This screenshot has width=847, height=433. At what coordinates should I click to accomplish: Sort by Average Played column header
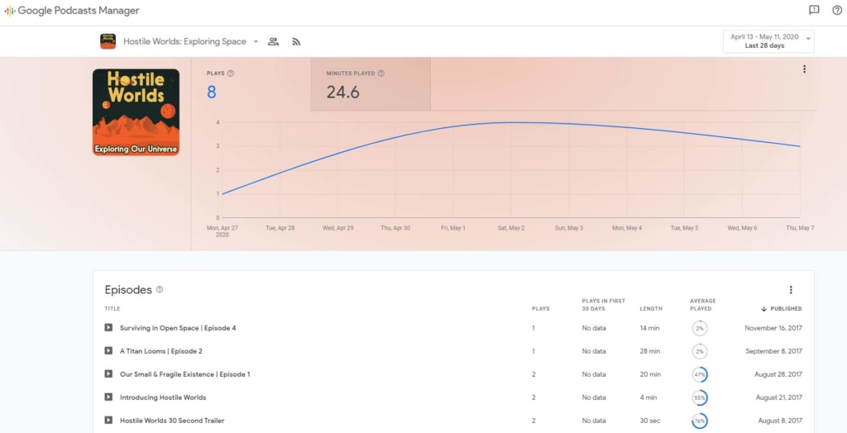pyautogui.click(x=703, y=304)
